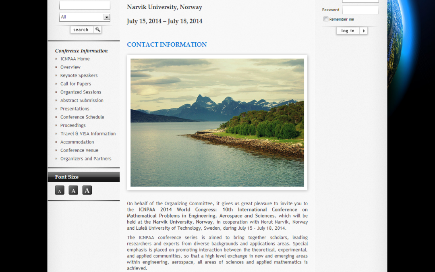Image resolution: width=435 pixels, height=272 pixels.
Task: Select the smallest font size A icon
Action: [x=60, y=190]
